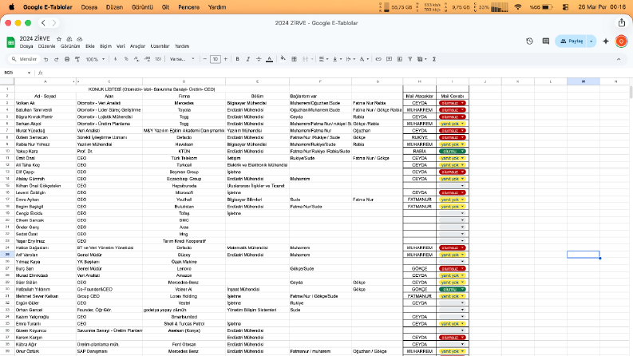Screen dimensions: 633x356
Task: Format as percent in toolbar
Action: pos(126,59)
